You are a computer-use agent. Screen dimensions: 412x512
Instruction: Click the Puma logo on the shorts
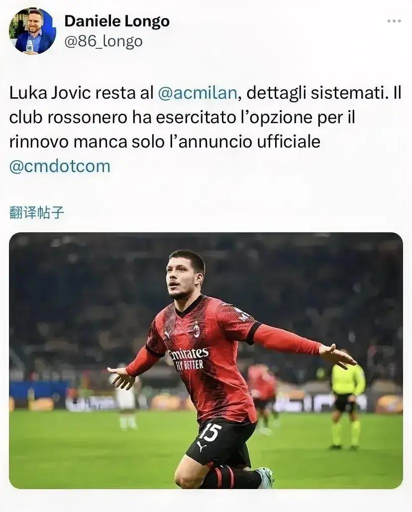click(x=201, y=446)
